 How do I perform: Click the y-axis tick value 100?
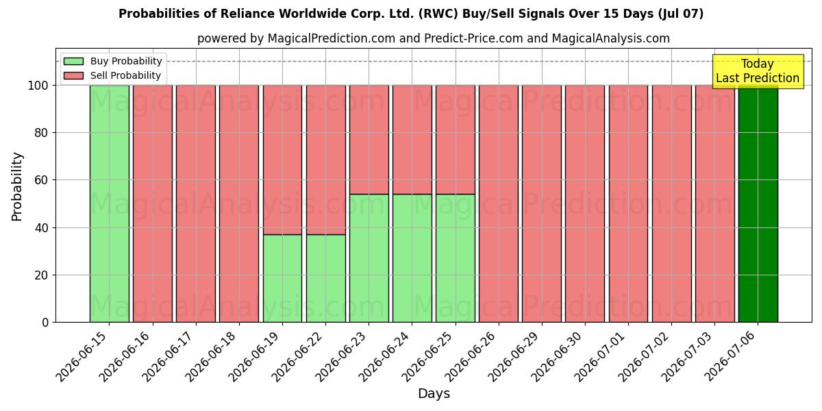(x=39, y=86)
